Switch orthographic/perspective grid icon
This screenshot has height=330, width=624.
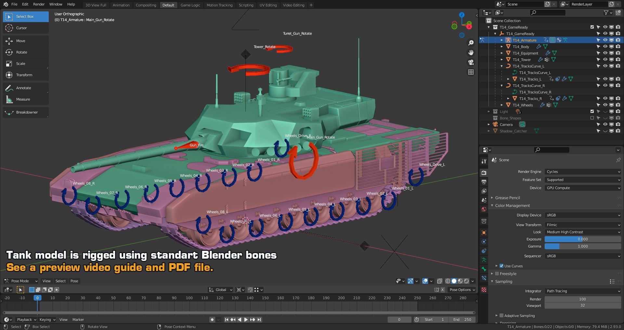pyautogui.click(x=471, y=72)
